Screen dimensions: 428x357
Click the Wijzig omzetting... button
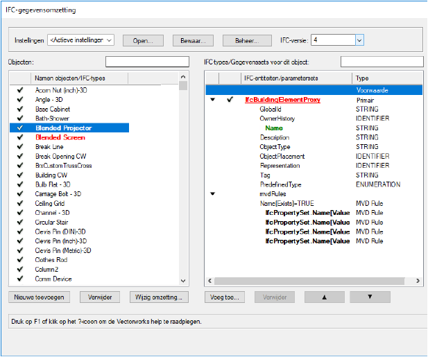coord(159,297)
